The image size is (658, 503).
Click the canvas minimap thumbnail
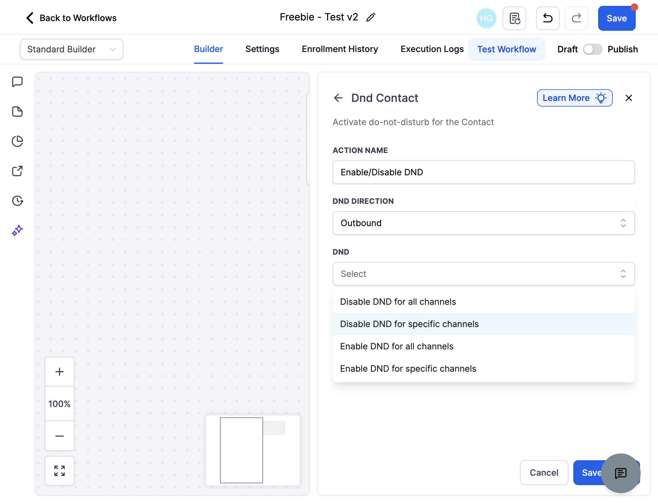coord(253,450)
